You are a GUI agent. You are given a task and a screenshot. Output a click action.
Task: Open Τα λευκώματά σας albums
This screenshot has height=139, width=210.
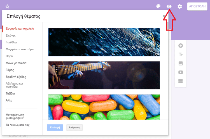click(x=18, y=125)
